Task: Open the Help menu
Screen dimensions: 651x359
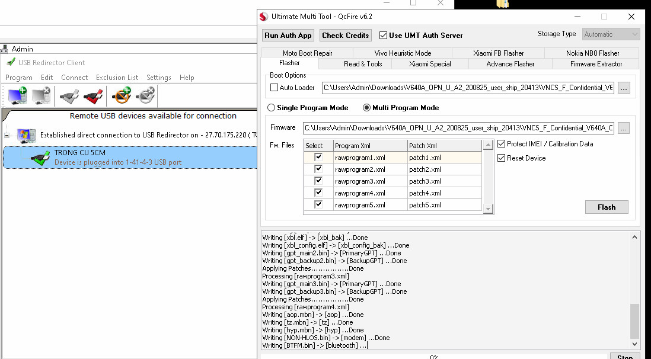Action: 187,78
